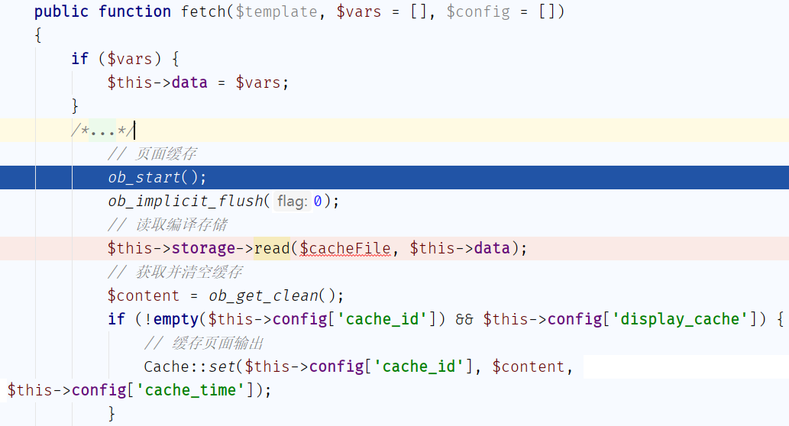Click the $config parameter in signature

click(x=478, y=11)
